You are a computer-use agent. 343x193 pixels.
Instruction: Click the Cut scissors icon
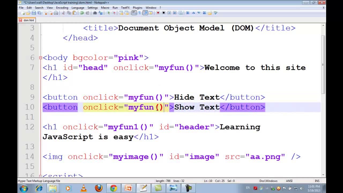64,13
